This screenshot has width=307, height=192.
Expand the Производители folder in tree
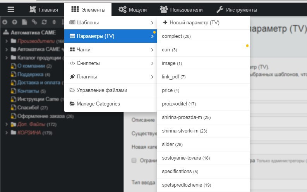point(7,41)
